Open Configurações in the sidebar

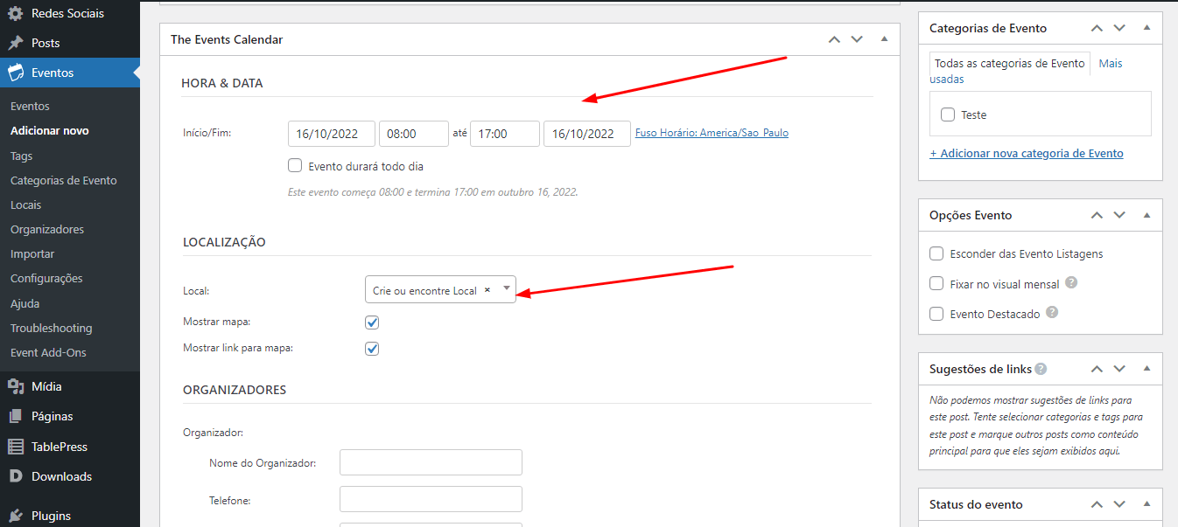pos(46,278)
